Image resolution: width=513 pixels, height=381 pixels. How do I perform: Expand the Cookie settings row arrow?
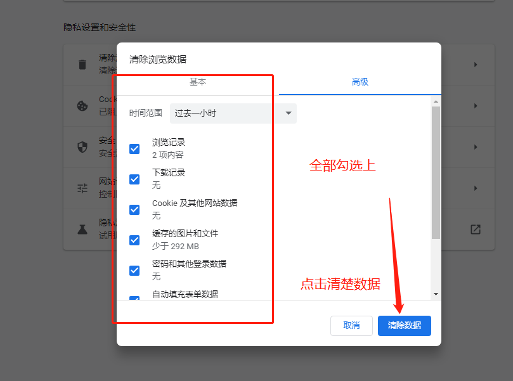pyautogui.click(x=476, y=106)
